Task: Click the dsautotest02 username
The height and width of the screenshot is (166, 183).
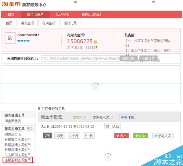Action: 28,35
